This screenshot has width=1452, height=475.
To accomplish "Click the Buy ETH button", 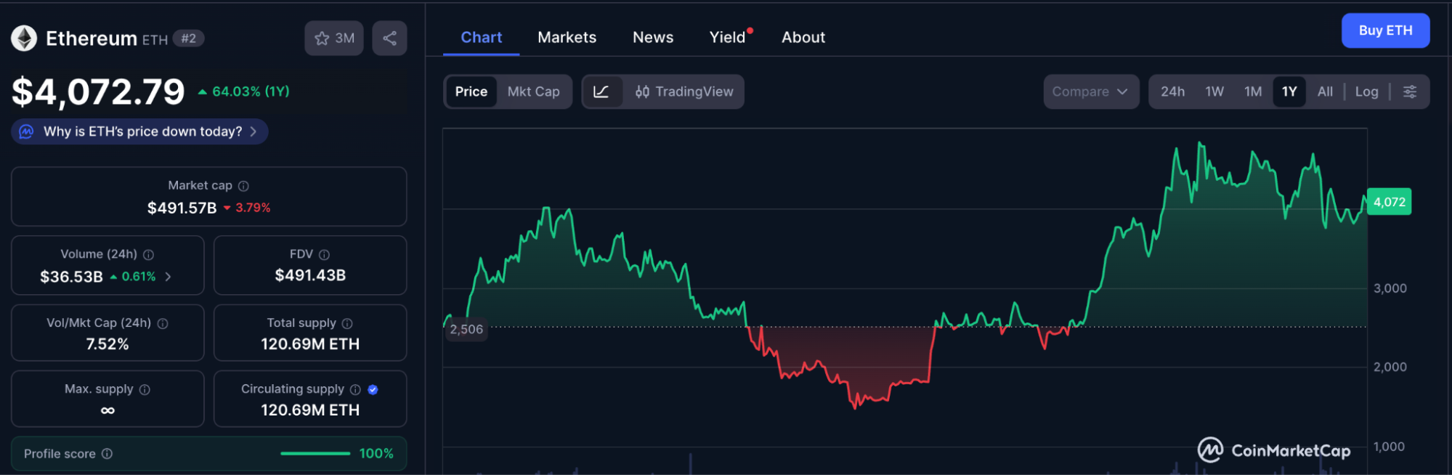I will point(1384,31).
